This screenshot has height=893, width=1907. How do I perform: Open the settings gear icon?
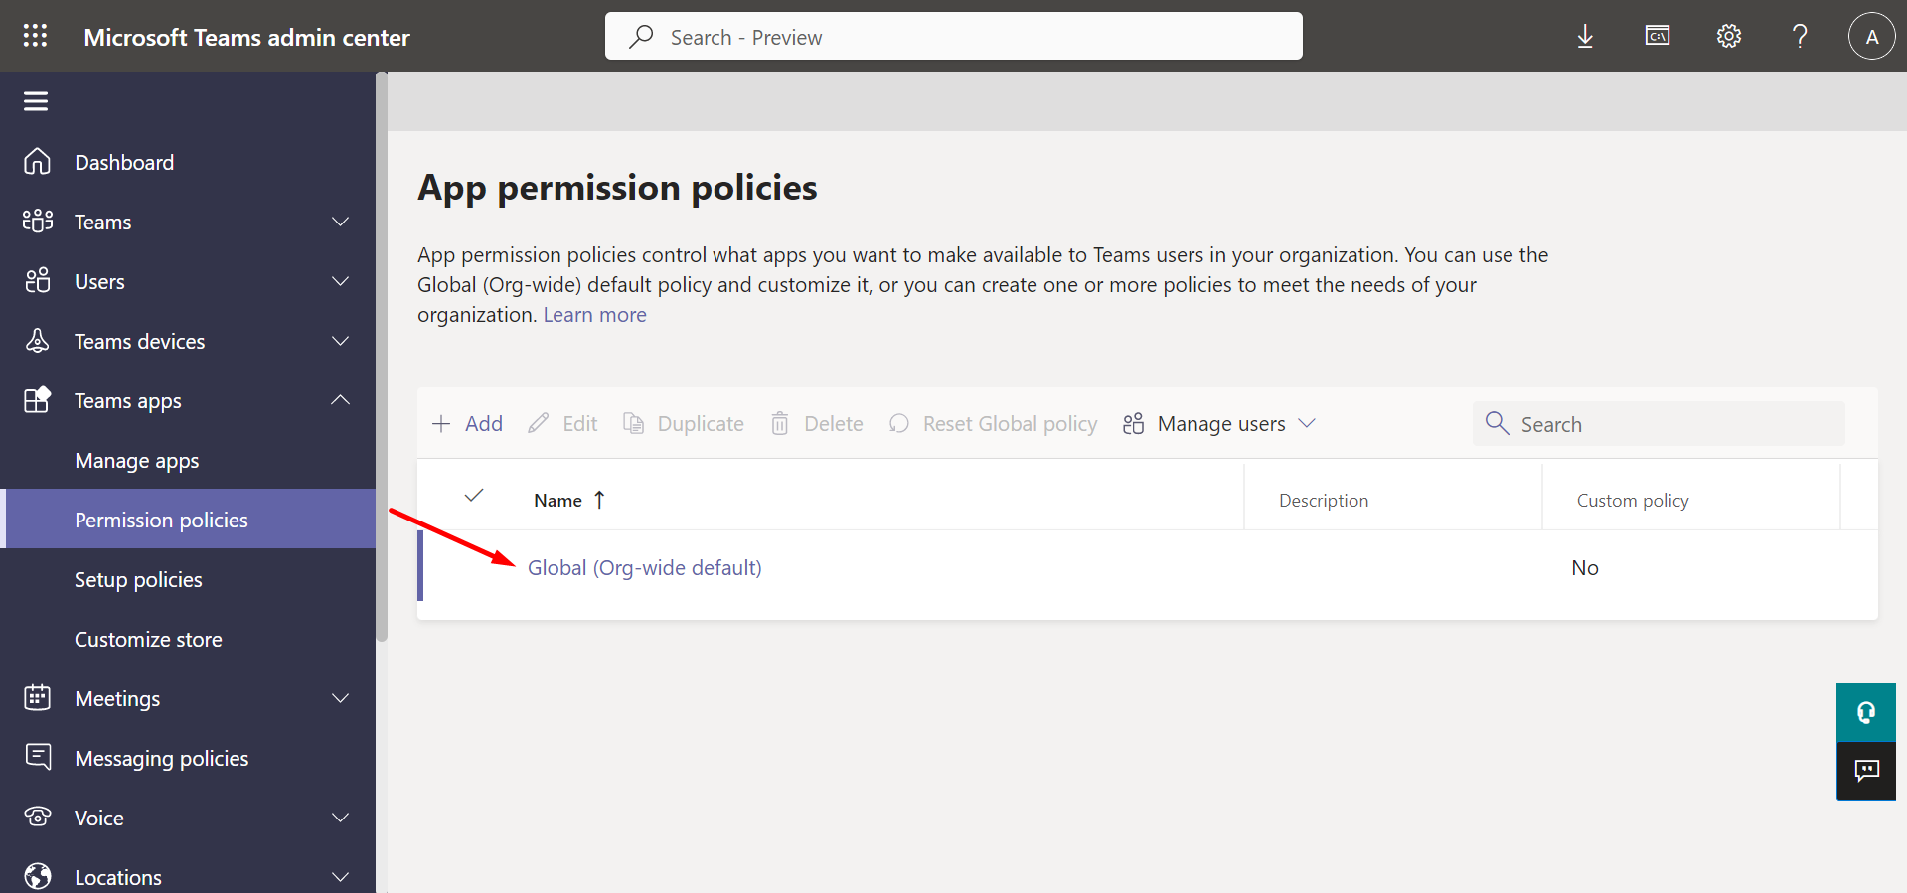click(x=1729, y=37)
